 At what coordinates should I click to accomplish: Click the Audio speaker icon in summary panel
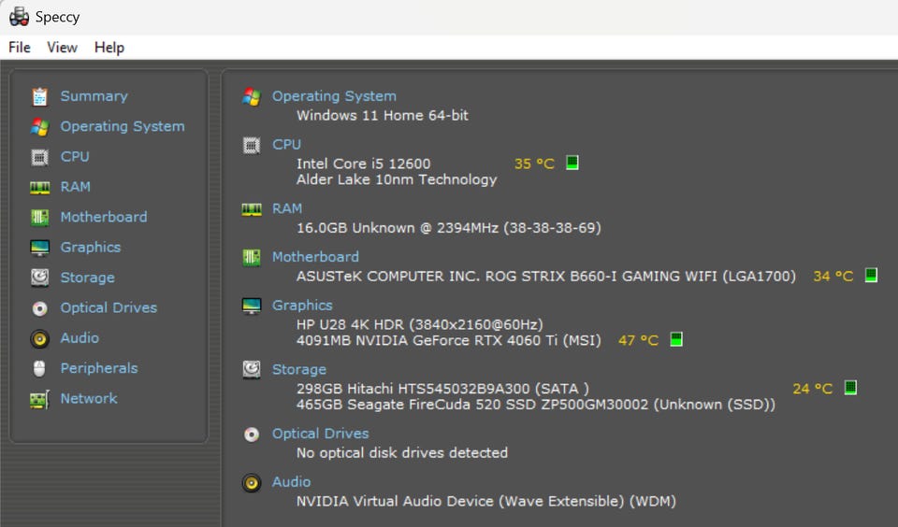coord(252,483)
